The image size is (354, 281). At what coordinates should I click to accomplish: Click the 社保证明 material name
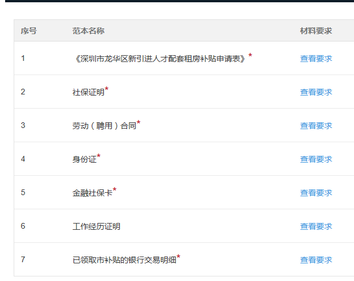coord(88,92)
